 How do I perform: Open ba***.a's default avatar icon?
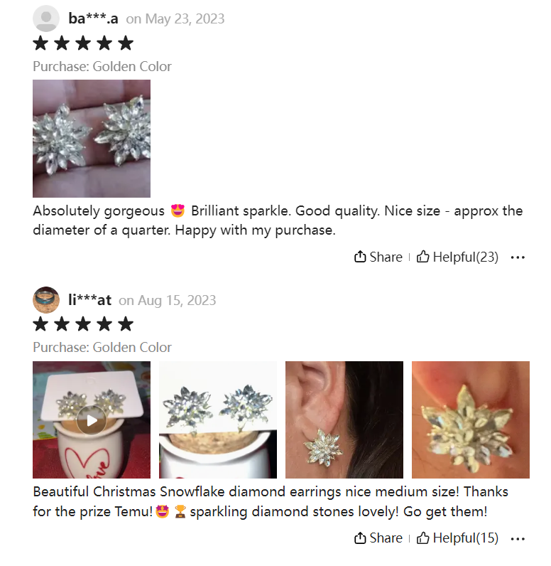click(x=46, y=18)
